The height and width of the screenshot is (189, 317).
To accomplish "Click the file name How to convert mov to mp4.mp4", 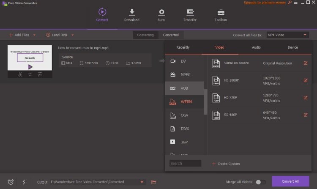I will pos(83,48).
